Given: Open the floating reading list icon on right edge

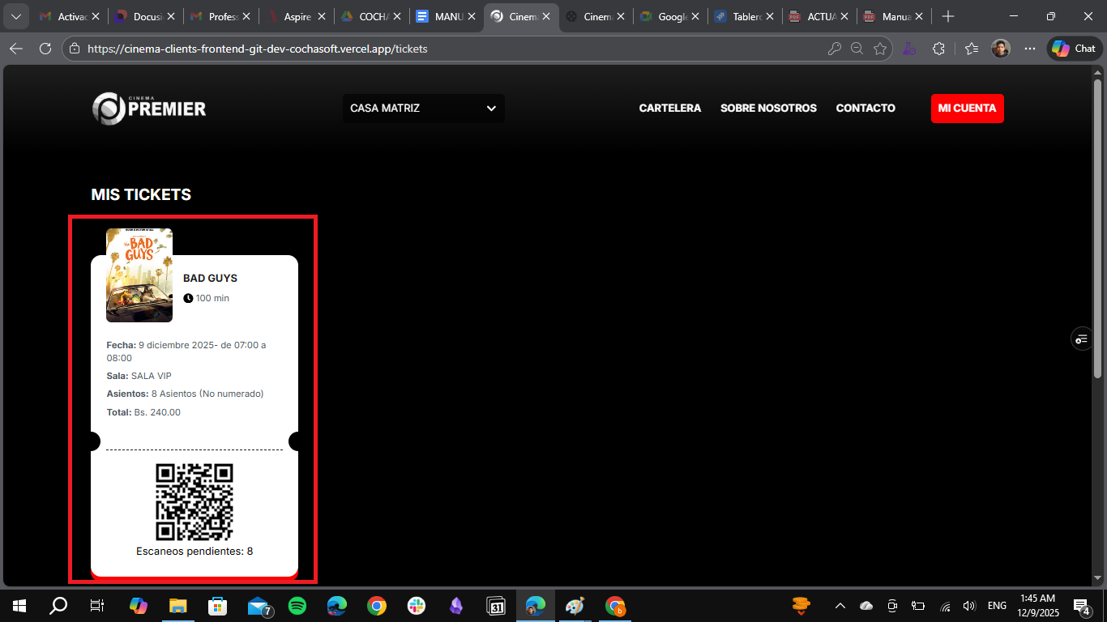Looking at the screenshot, I should click(1082, 339).
